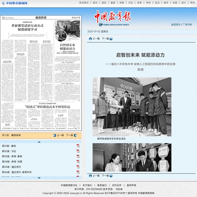Screen dimensions: 197x197
Task: Open PDF icon for 第03版 新闻·要闻
Action: click(x=78, y=156)
